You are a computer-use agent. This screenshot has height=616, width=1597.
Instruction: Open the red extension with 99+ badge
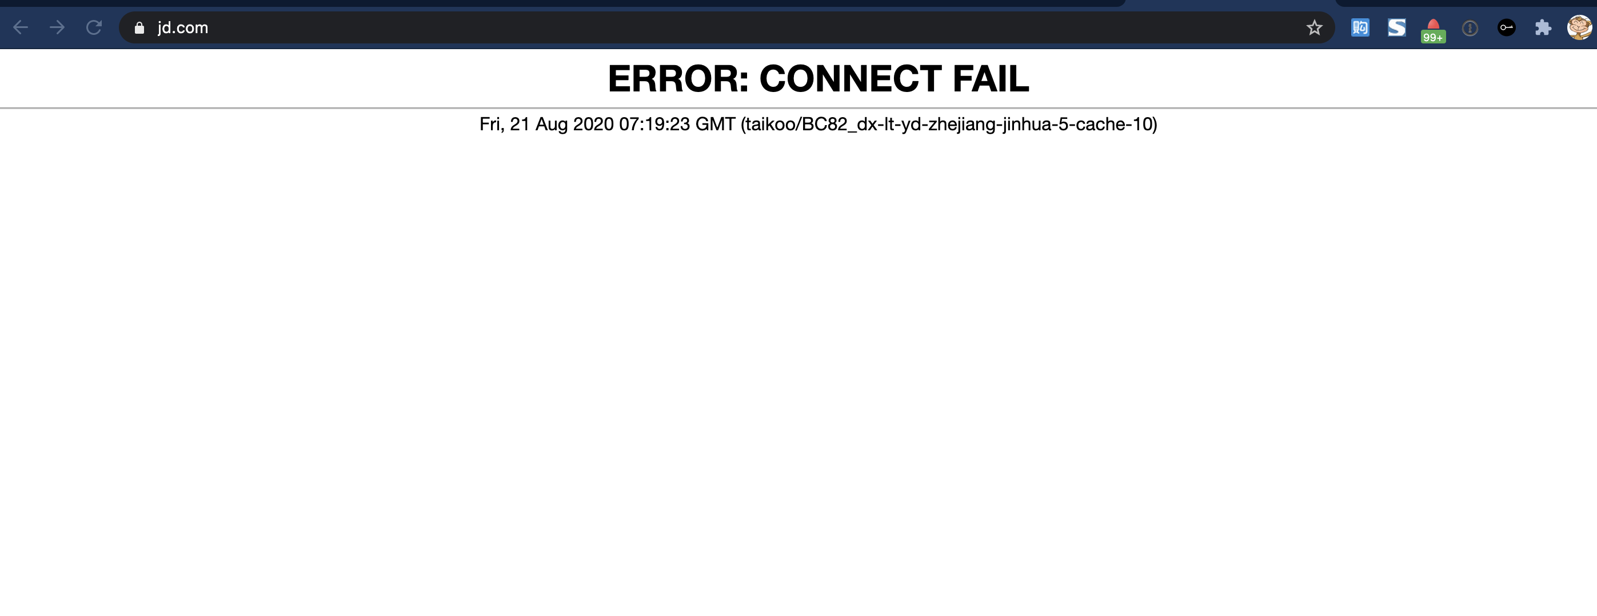coord(1434,30)
